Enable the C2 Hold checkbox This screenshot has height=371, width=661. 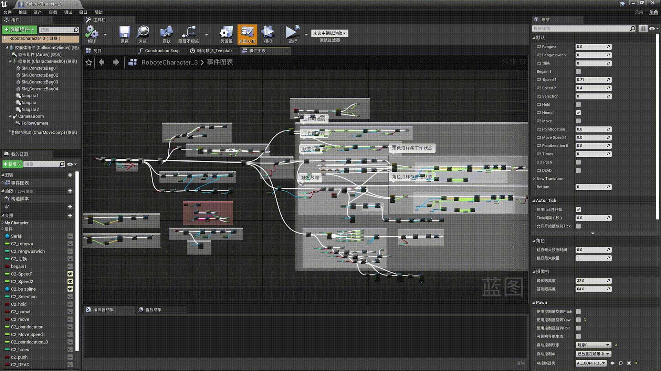pyautogui.click(x=578, y=104)
